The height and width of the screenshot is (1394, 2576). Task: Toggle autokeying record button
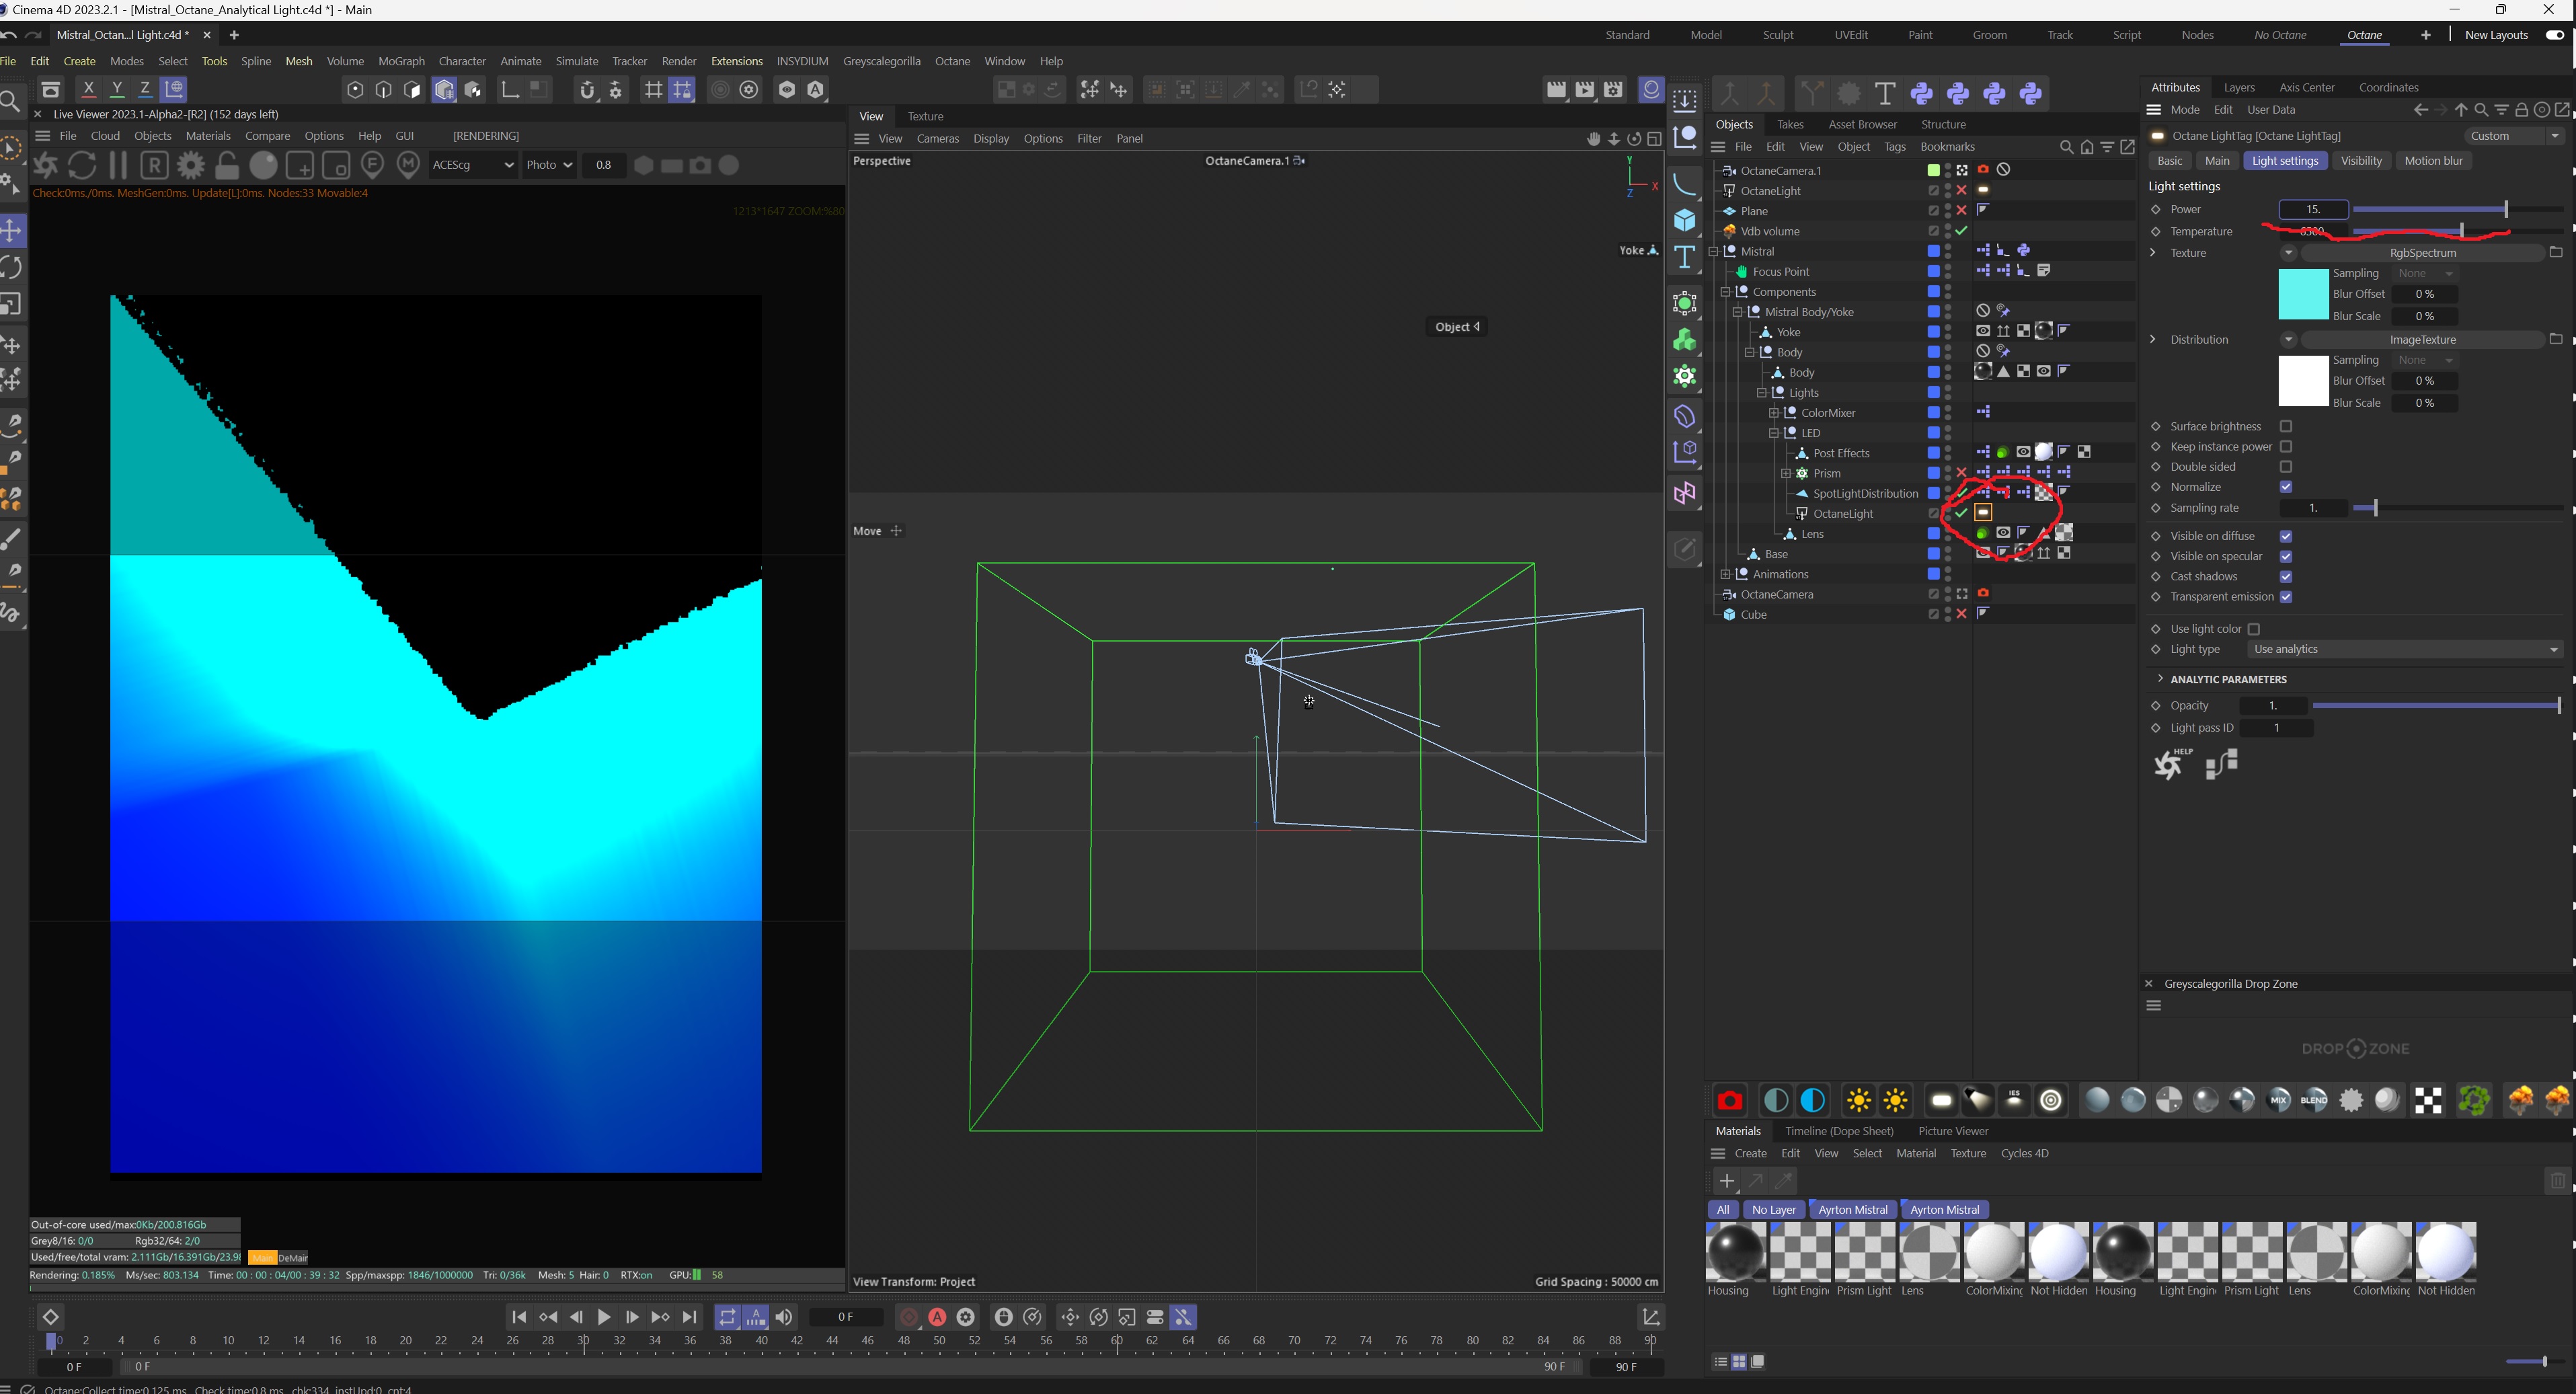pos(937,1317)
